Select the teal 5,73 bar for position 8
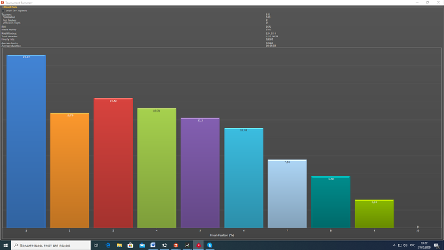The image size is (444, 250). click(x=330, y=202)
